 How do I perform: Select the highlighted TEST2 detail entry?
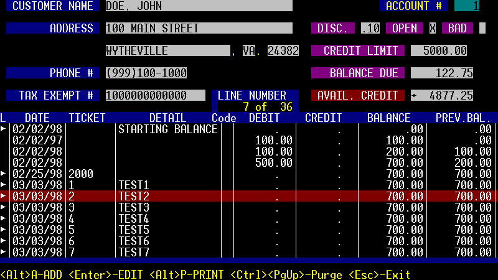pyautogui.click(x=134, y=196)
